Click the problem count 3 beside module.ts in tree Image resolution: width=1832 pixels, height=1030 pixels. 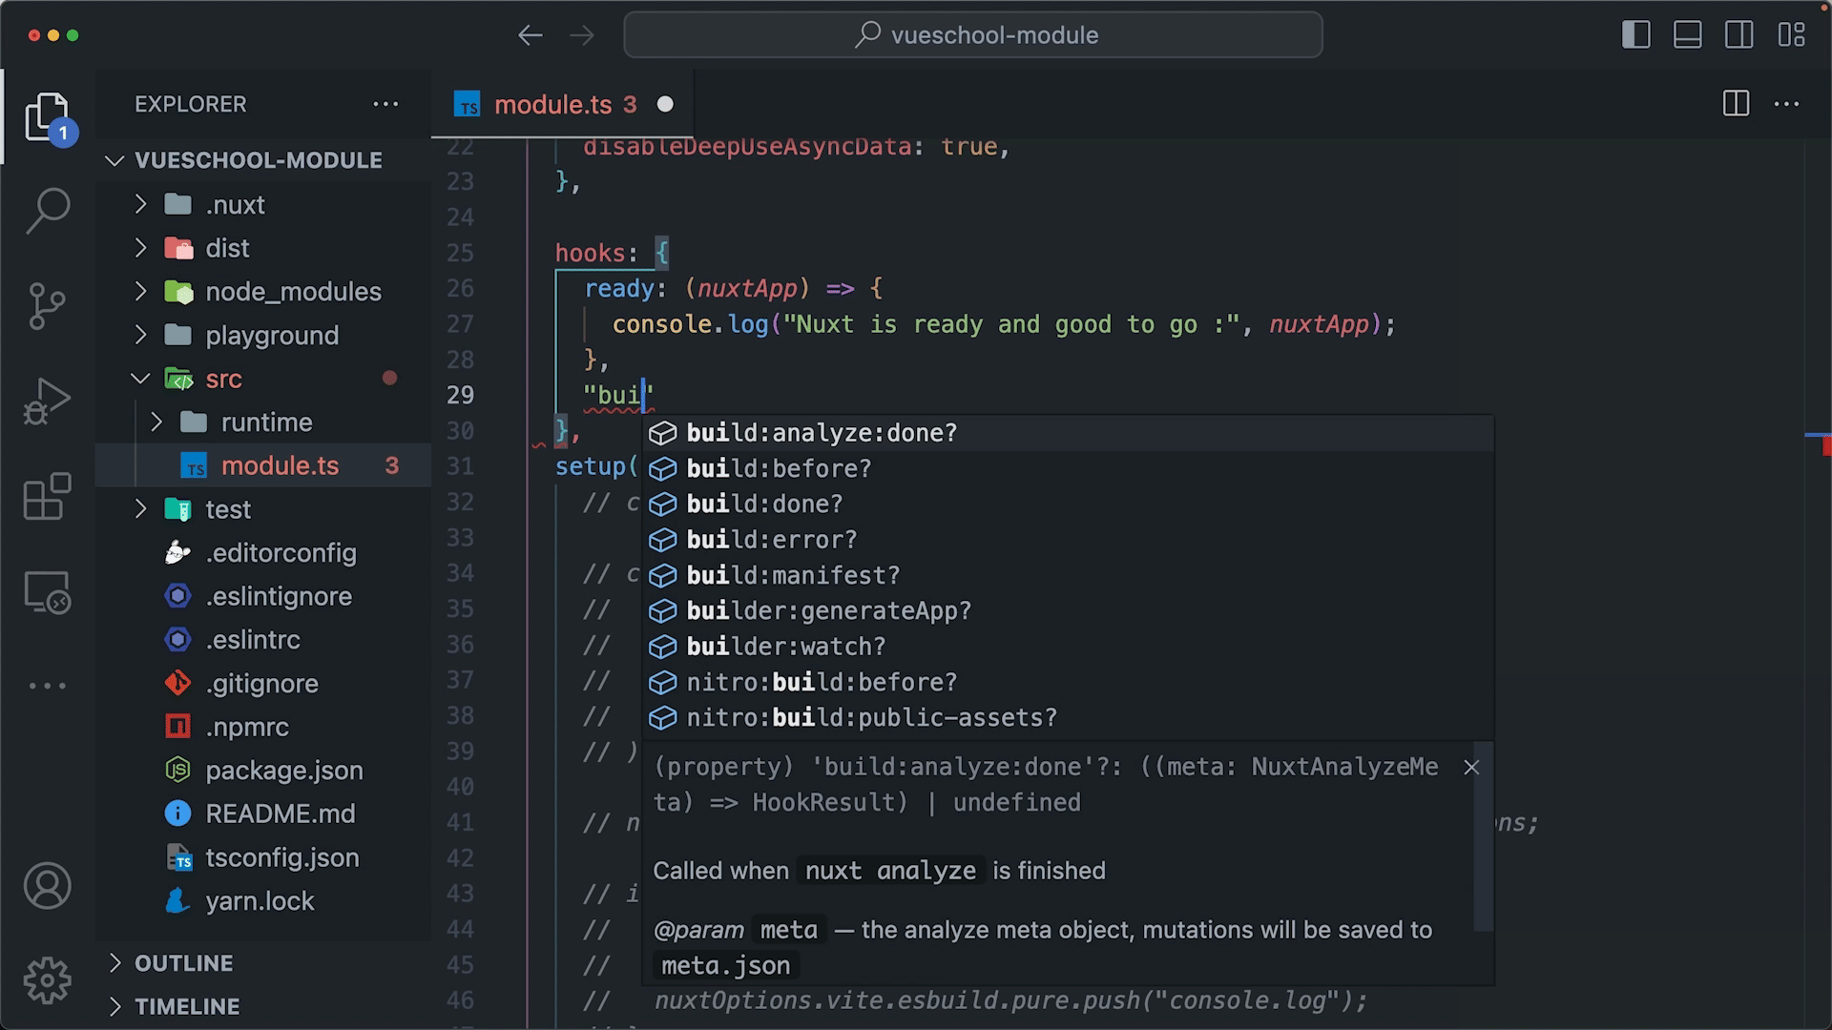(x=391, y=465)
